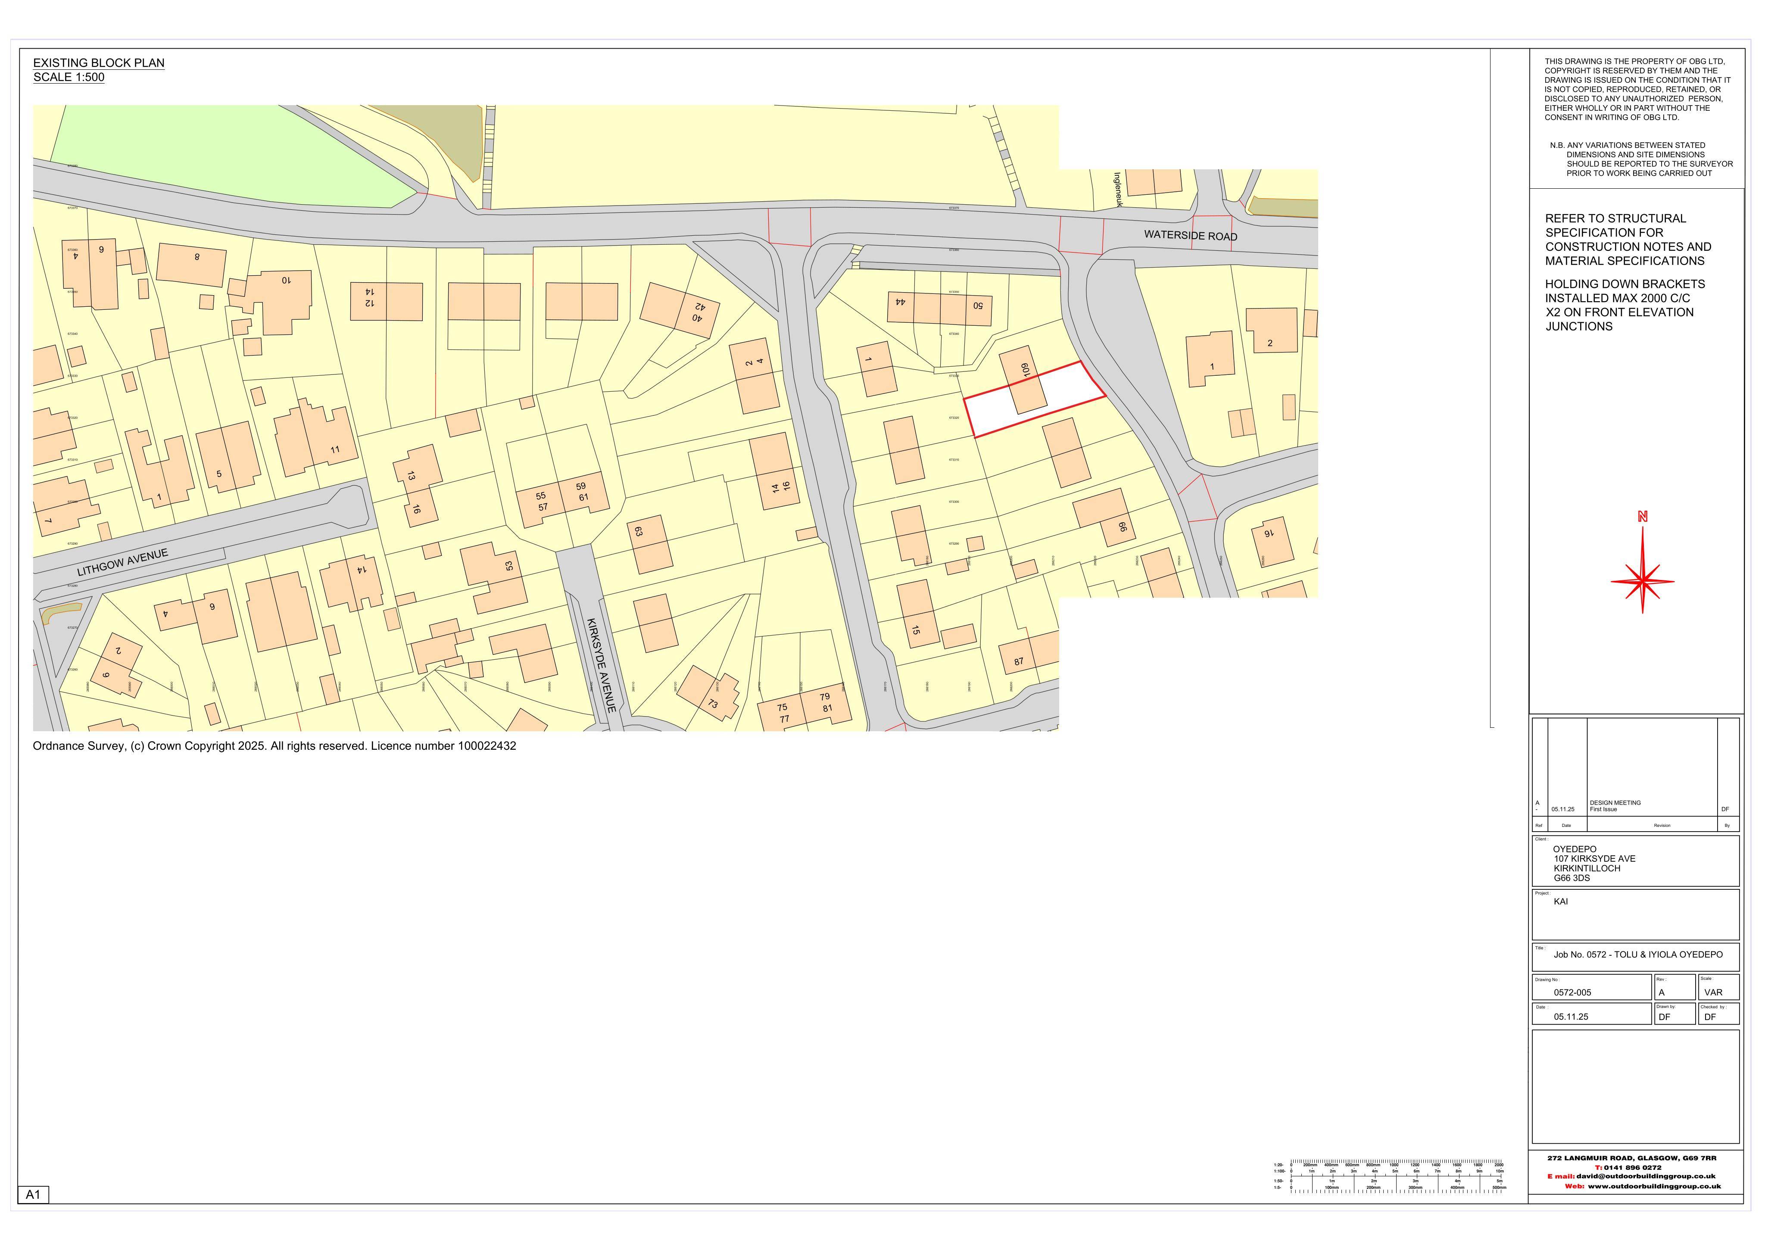Click the building labelled 55 57
Screen dimensions: 1765x1247
542,501
